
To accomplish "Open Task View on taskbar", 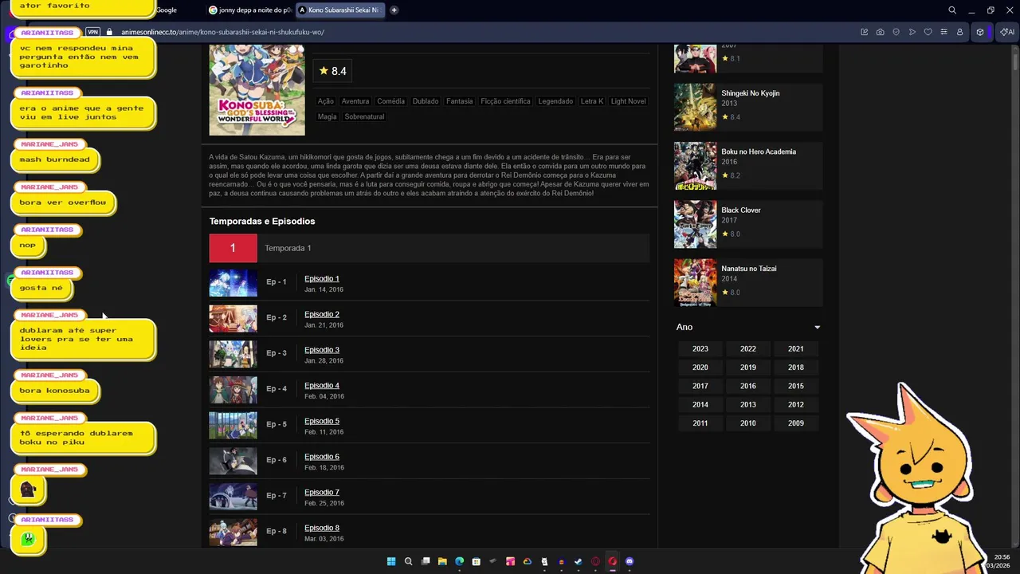I will click(426, 561).
